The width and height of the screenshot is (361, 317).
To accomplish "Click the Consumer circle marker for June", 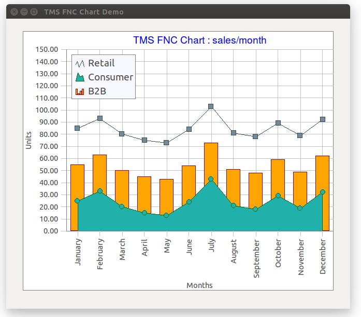I will (189, 202).
